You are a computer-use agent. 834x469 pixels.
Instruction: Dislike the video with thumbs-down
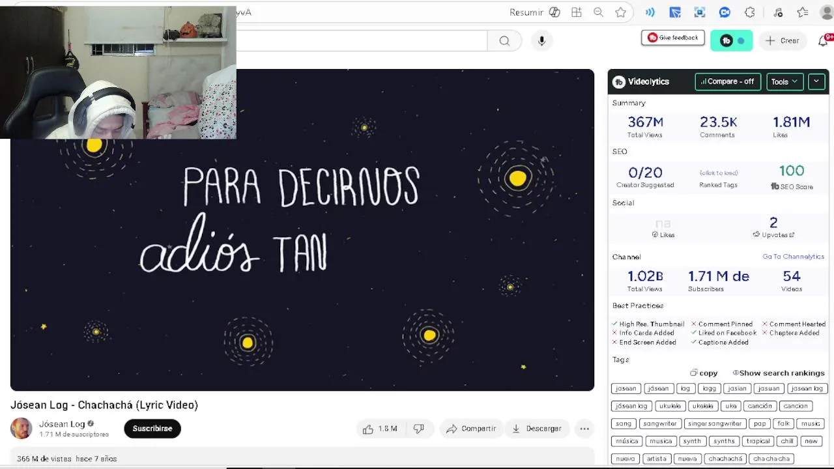pyautogui.click(x=419, y=429)
